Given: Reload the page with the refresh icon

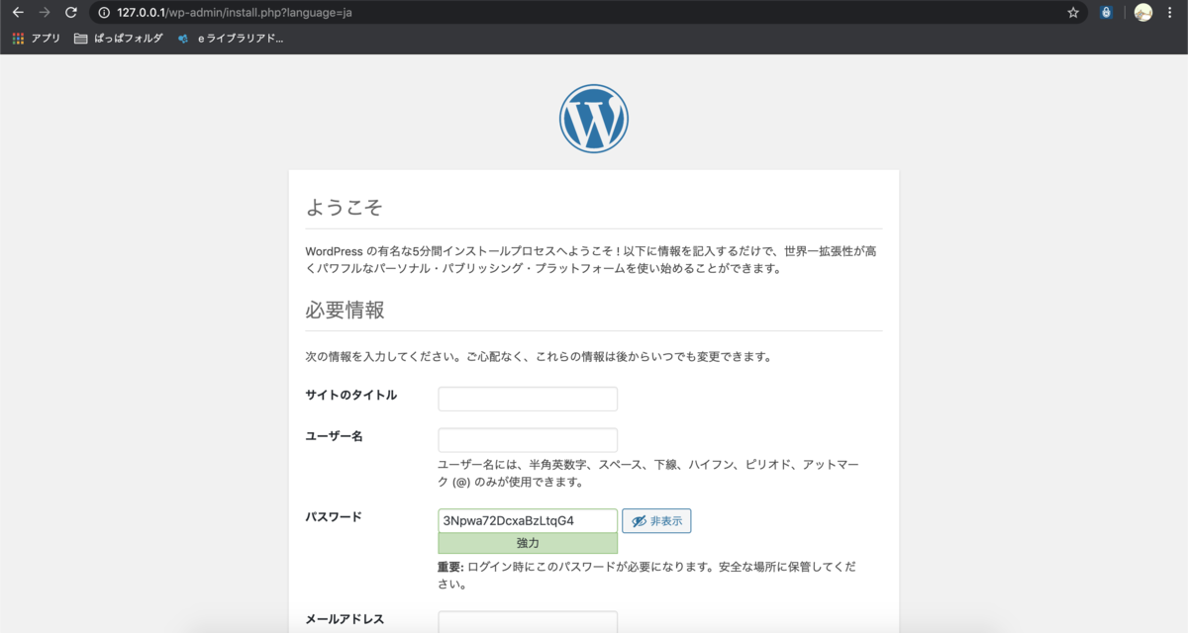Looking at the screenshot, I should (70, 13).
